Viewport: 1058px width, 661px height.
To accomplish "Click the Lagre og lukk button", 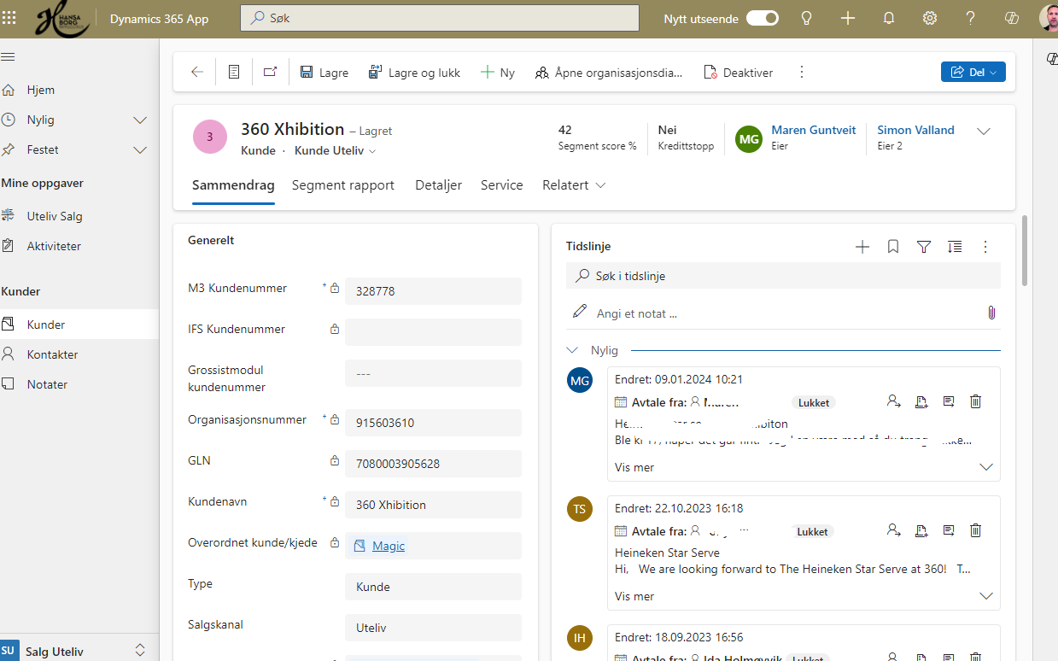I will pos(414,73).
